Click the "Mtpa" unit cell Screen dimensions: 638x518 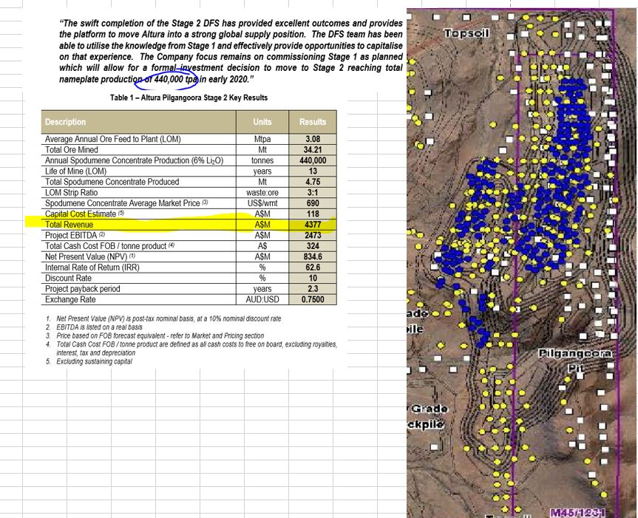262,139
